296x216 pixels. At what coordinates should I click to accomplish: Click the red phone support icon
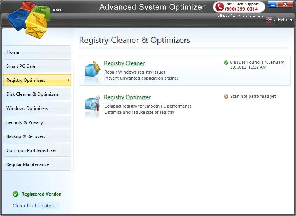coord(219,7)
